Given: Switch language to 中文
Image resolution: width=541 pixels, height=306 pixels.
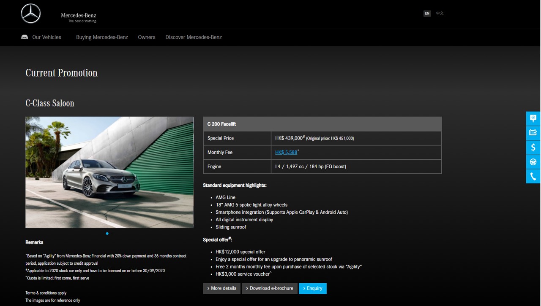Looking at the screenshot, I should click(440, 13).
